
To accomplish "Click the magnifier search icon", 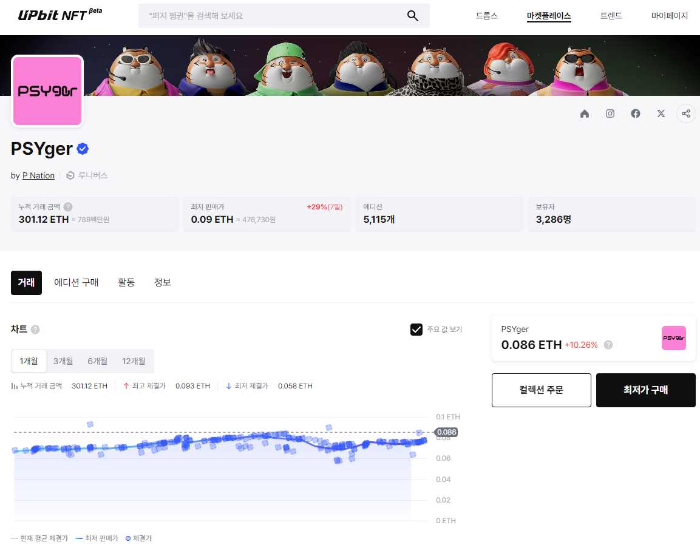I will click(x=413, y=16).
